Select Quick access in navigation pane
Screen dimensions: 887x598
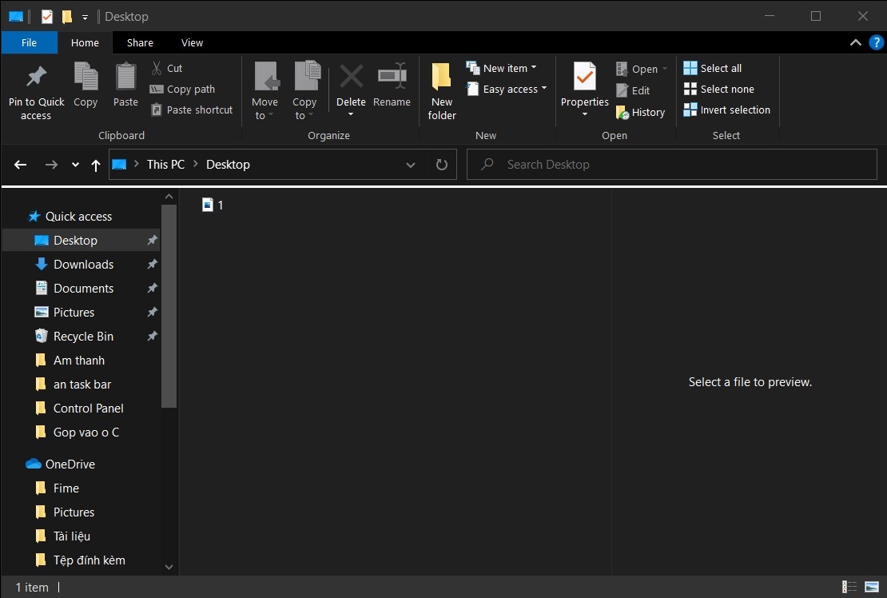(x=70, y=217)
